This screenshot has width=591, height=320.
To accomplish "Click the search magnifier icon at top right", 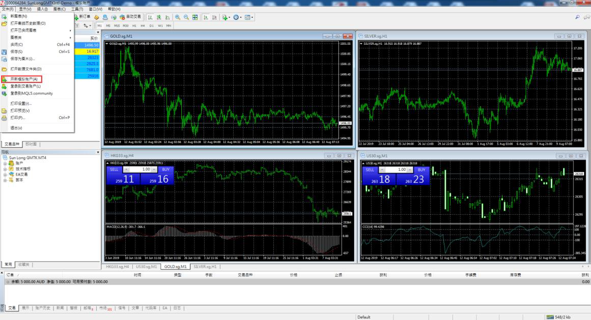I will 577,17.
